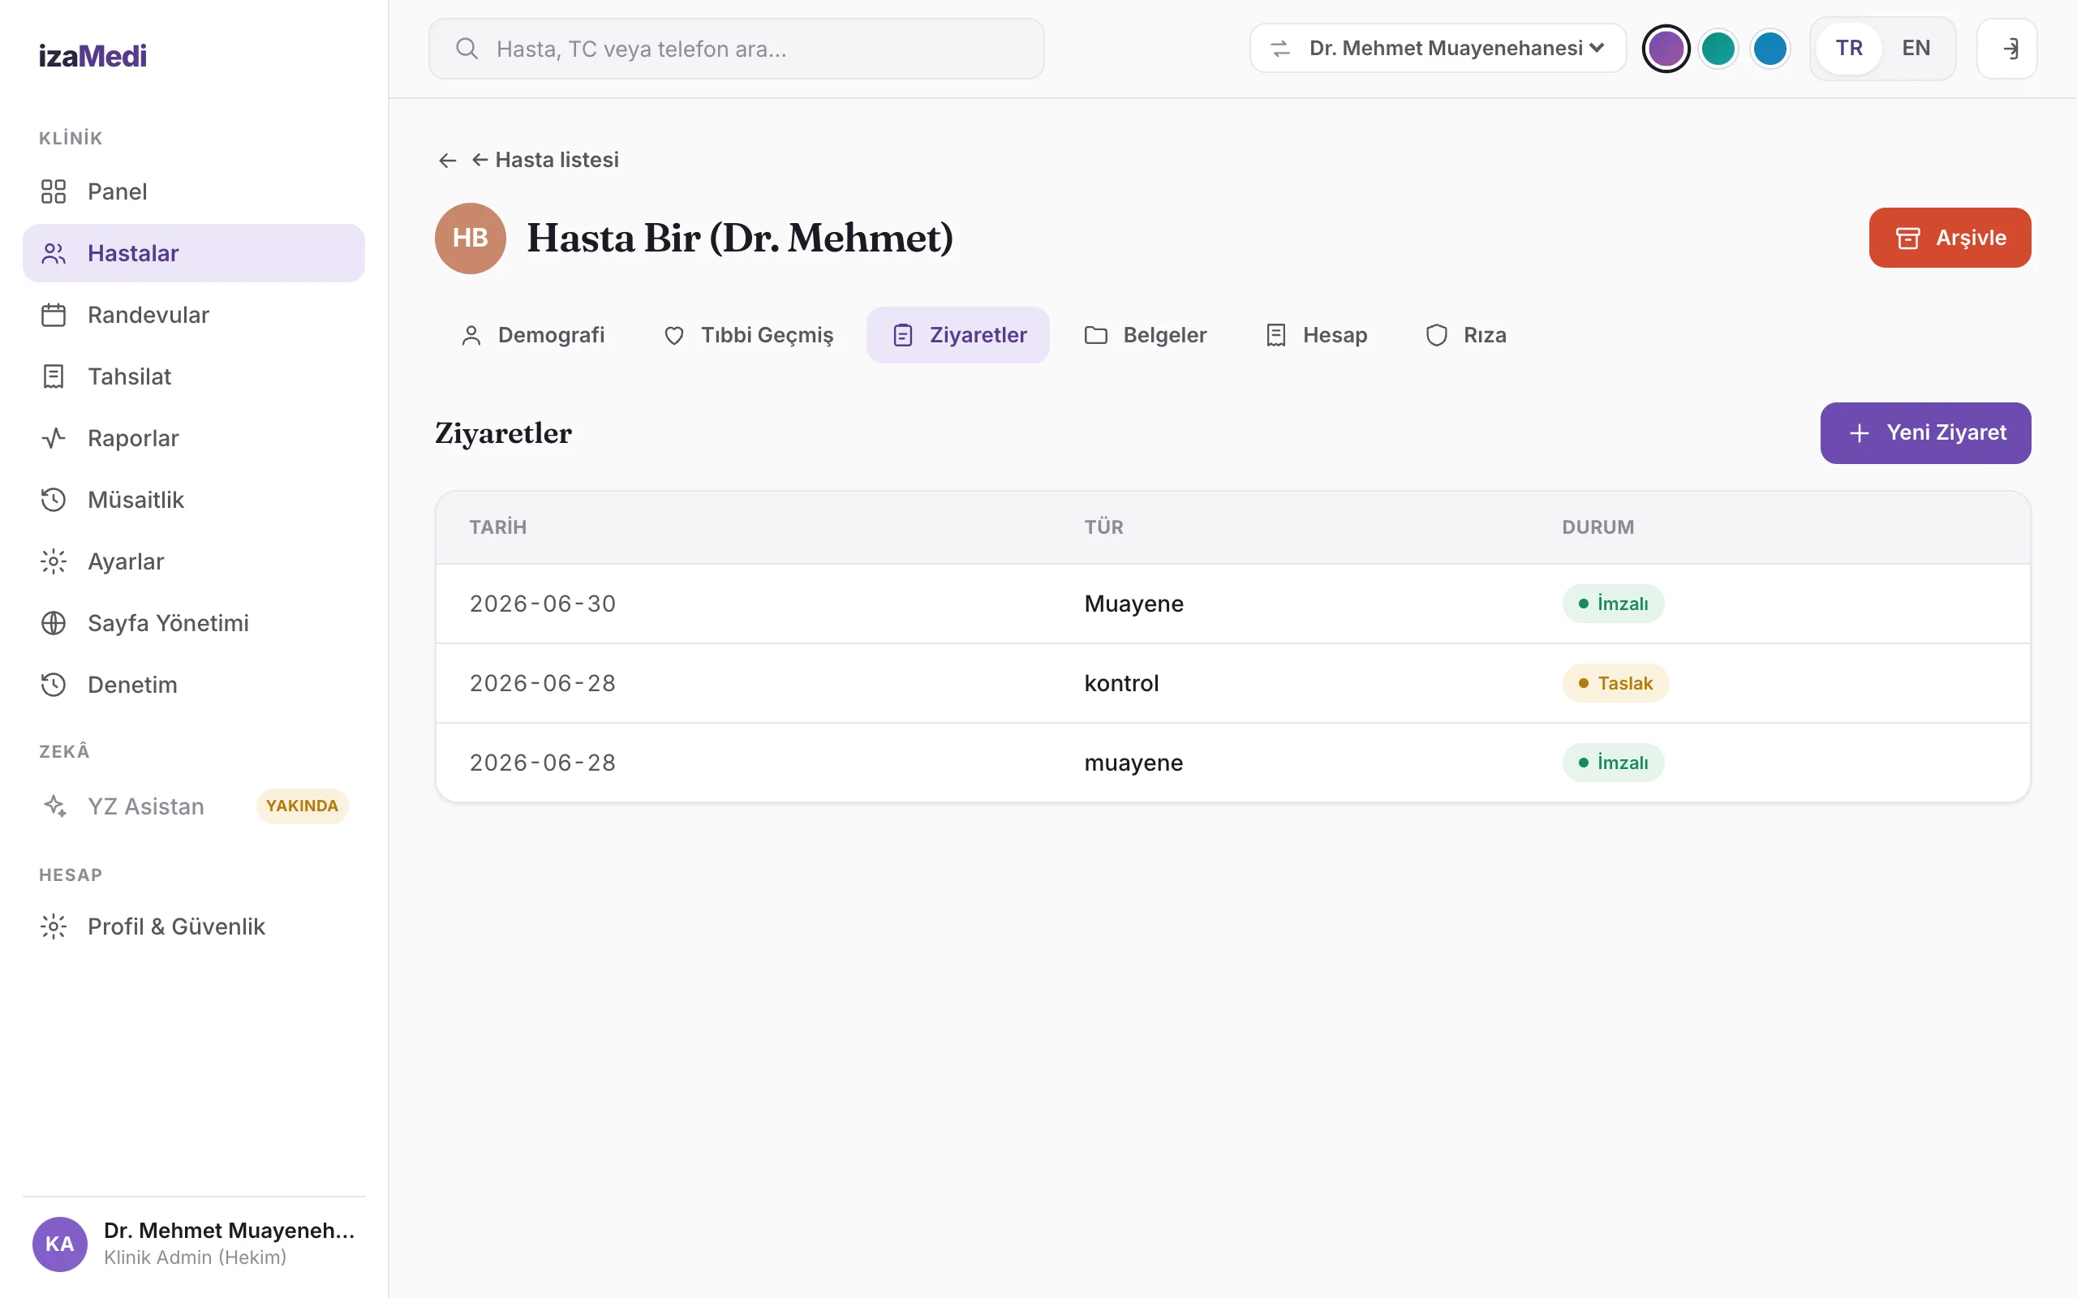Click the TÜR column header

coord(1103,527)
